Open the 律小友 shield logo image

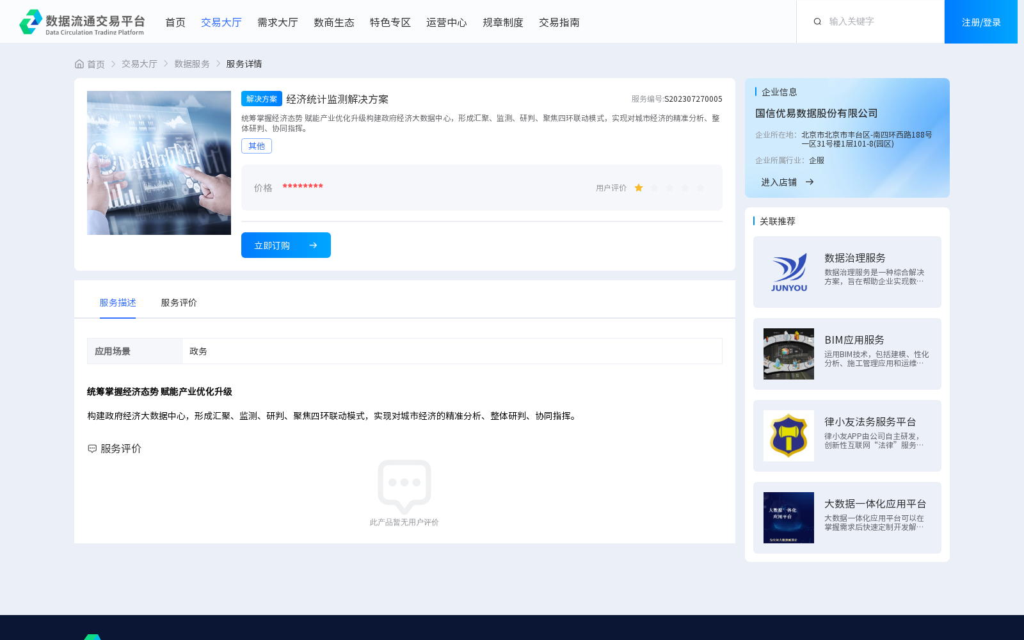point(788,436)
